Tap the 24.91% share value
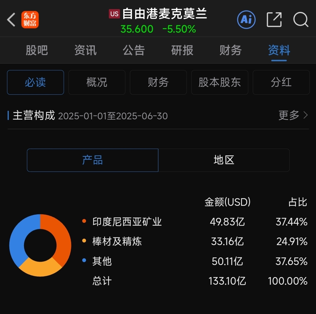Screen dimensions: 316x314 pos(292,241)
